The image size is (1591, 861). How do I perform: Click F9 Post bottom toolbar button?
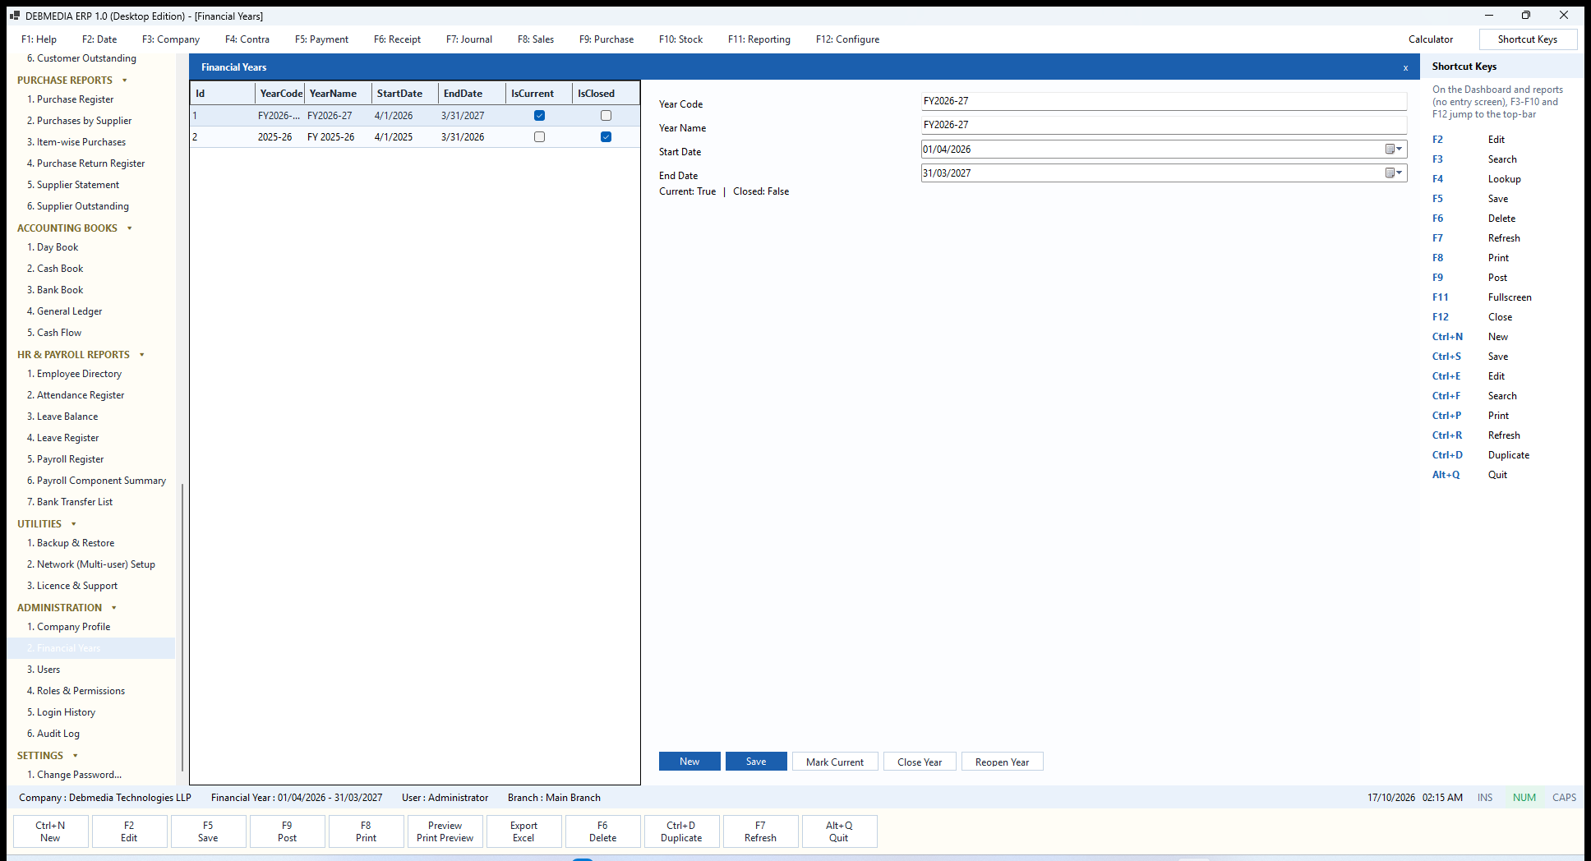(287, 831)
